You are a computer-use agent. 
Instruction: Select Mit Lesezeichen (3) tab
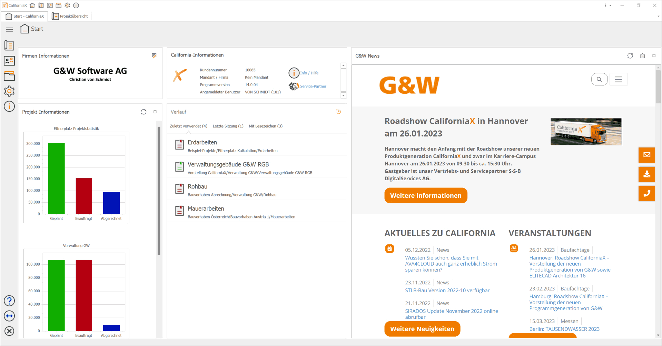point(266,126)
